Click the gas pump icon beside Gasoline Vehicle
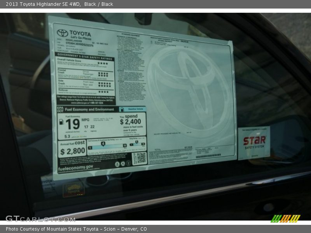Viewport: 311px width, 233px height. 122,109
